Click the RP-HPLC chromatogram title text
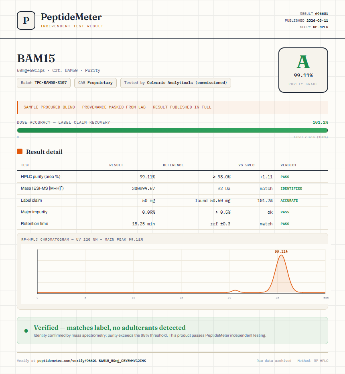The height and width of the screenshot is (374, 345). point(82,239)
